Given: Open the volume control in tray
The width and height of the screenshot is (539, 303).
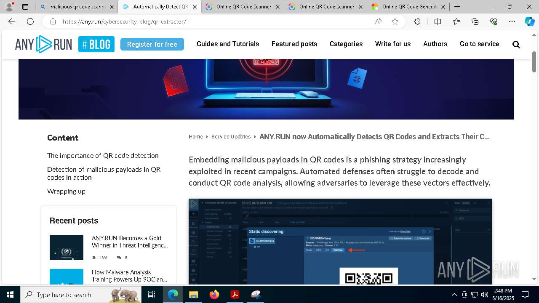Looking at the screenshot, I should [484, 295].
